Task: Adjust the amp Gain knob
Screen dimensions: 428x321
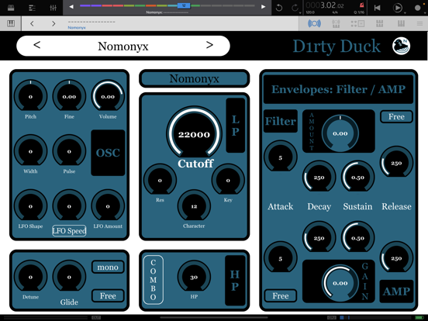Action: 340,283
